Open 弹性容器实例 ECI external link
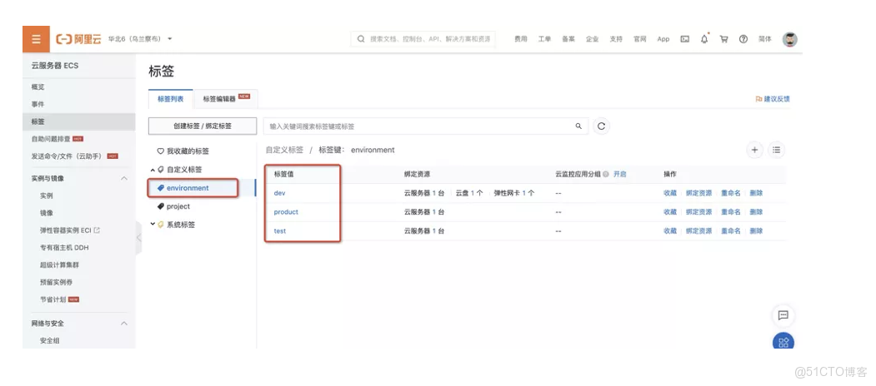This screenshot has height=386, width=876. click(69, 230)
